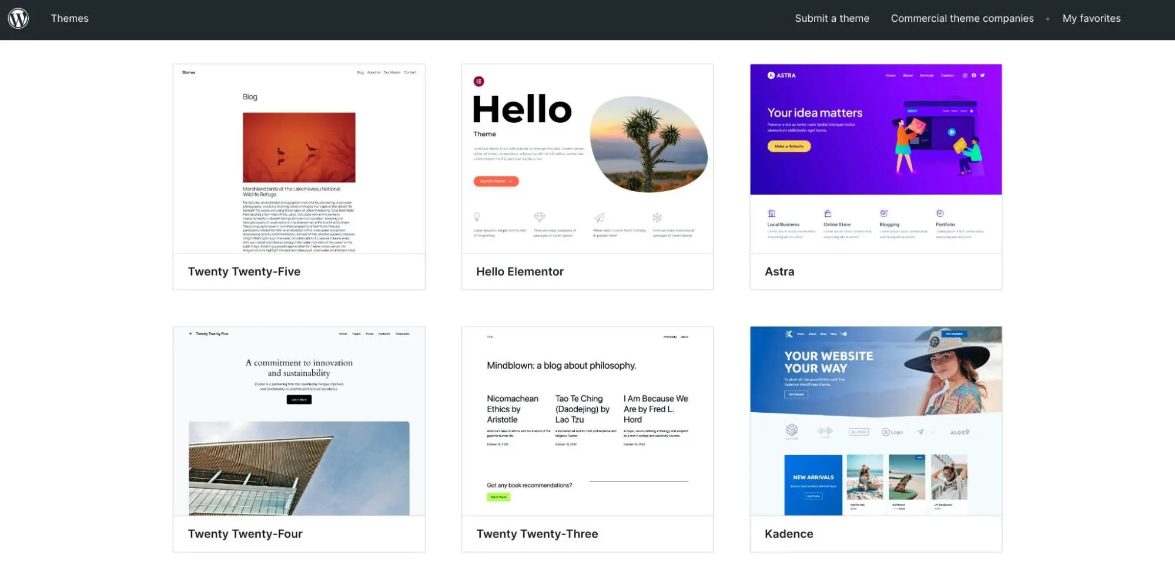Open My favorites
This screenshot has width=1175, height=561.
[1091, 18]
